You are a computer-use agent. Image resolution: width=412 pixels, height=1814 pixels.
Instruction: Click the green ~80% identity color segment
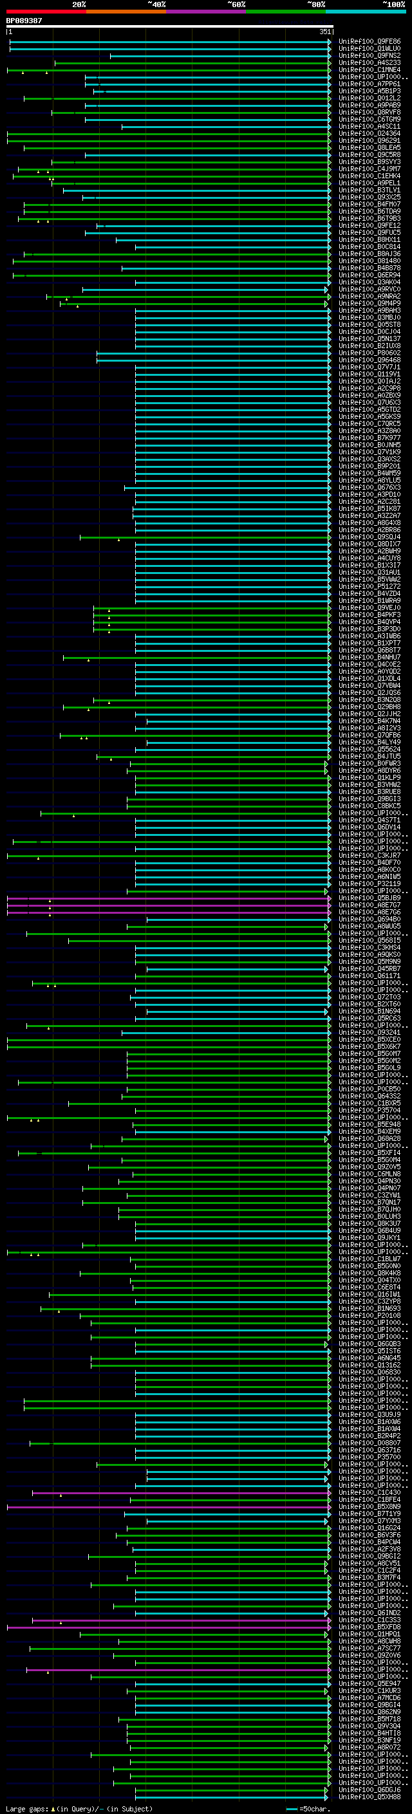285,12
